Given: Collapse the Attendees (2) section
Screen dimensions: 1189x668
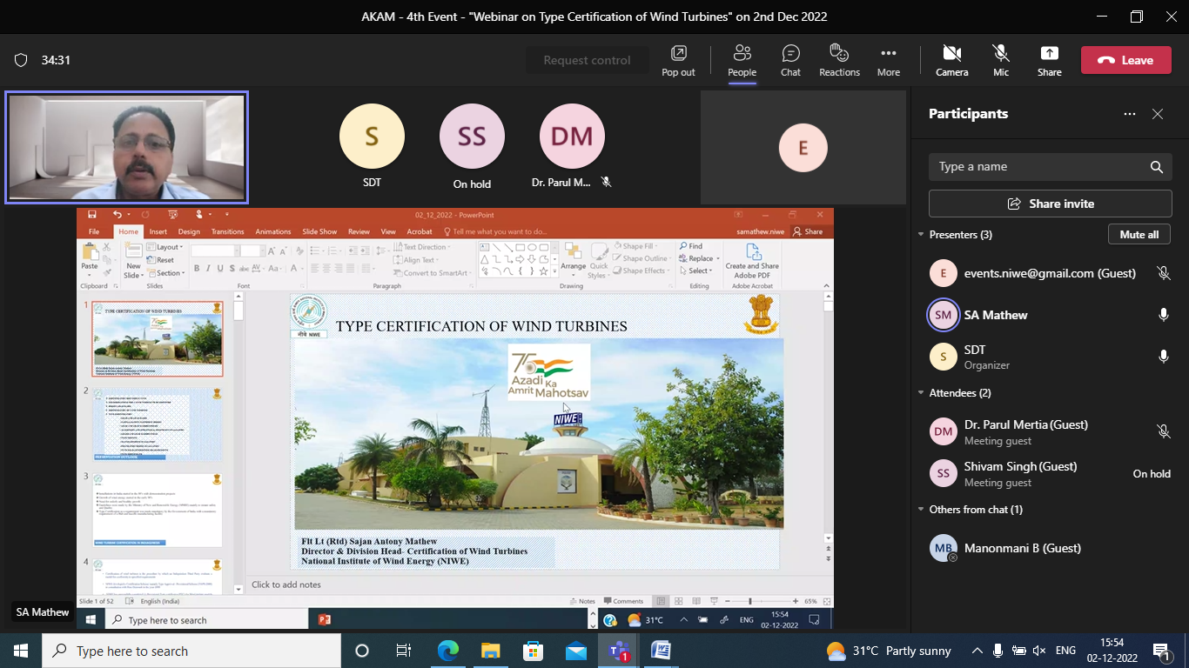Looking at the screenshot, I should click(922, 393).
